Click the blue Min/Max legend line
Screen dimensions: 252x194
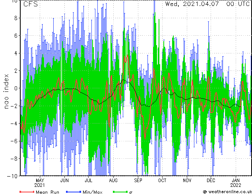pyautogui.click(x=74, y=192)
